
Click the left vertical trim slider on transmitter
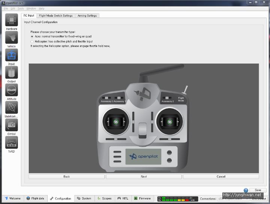pos(133,122)
